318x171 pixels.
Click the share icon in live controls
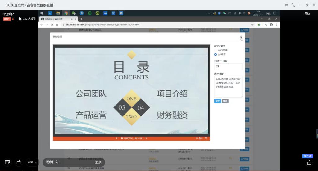click(x=19, y=162)
